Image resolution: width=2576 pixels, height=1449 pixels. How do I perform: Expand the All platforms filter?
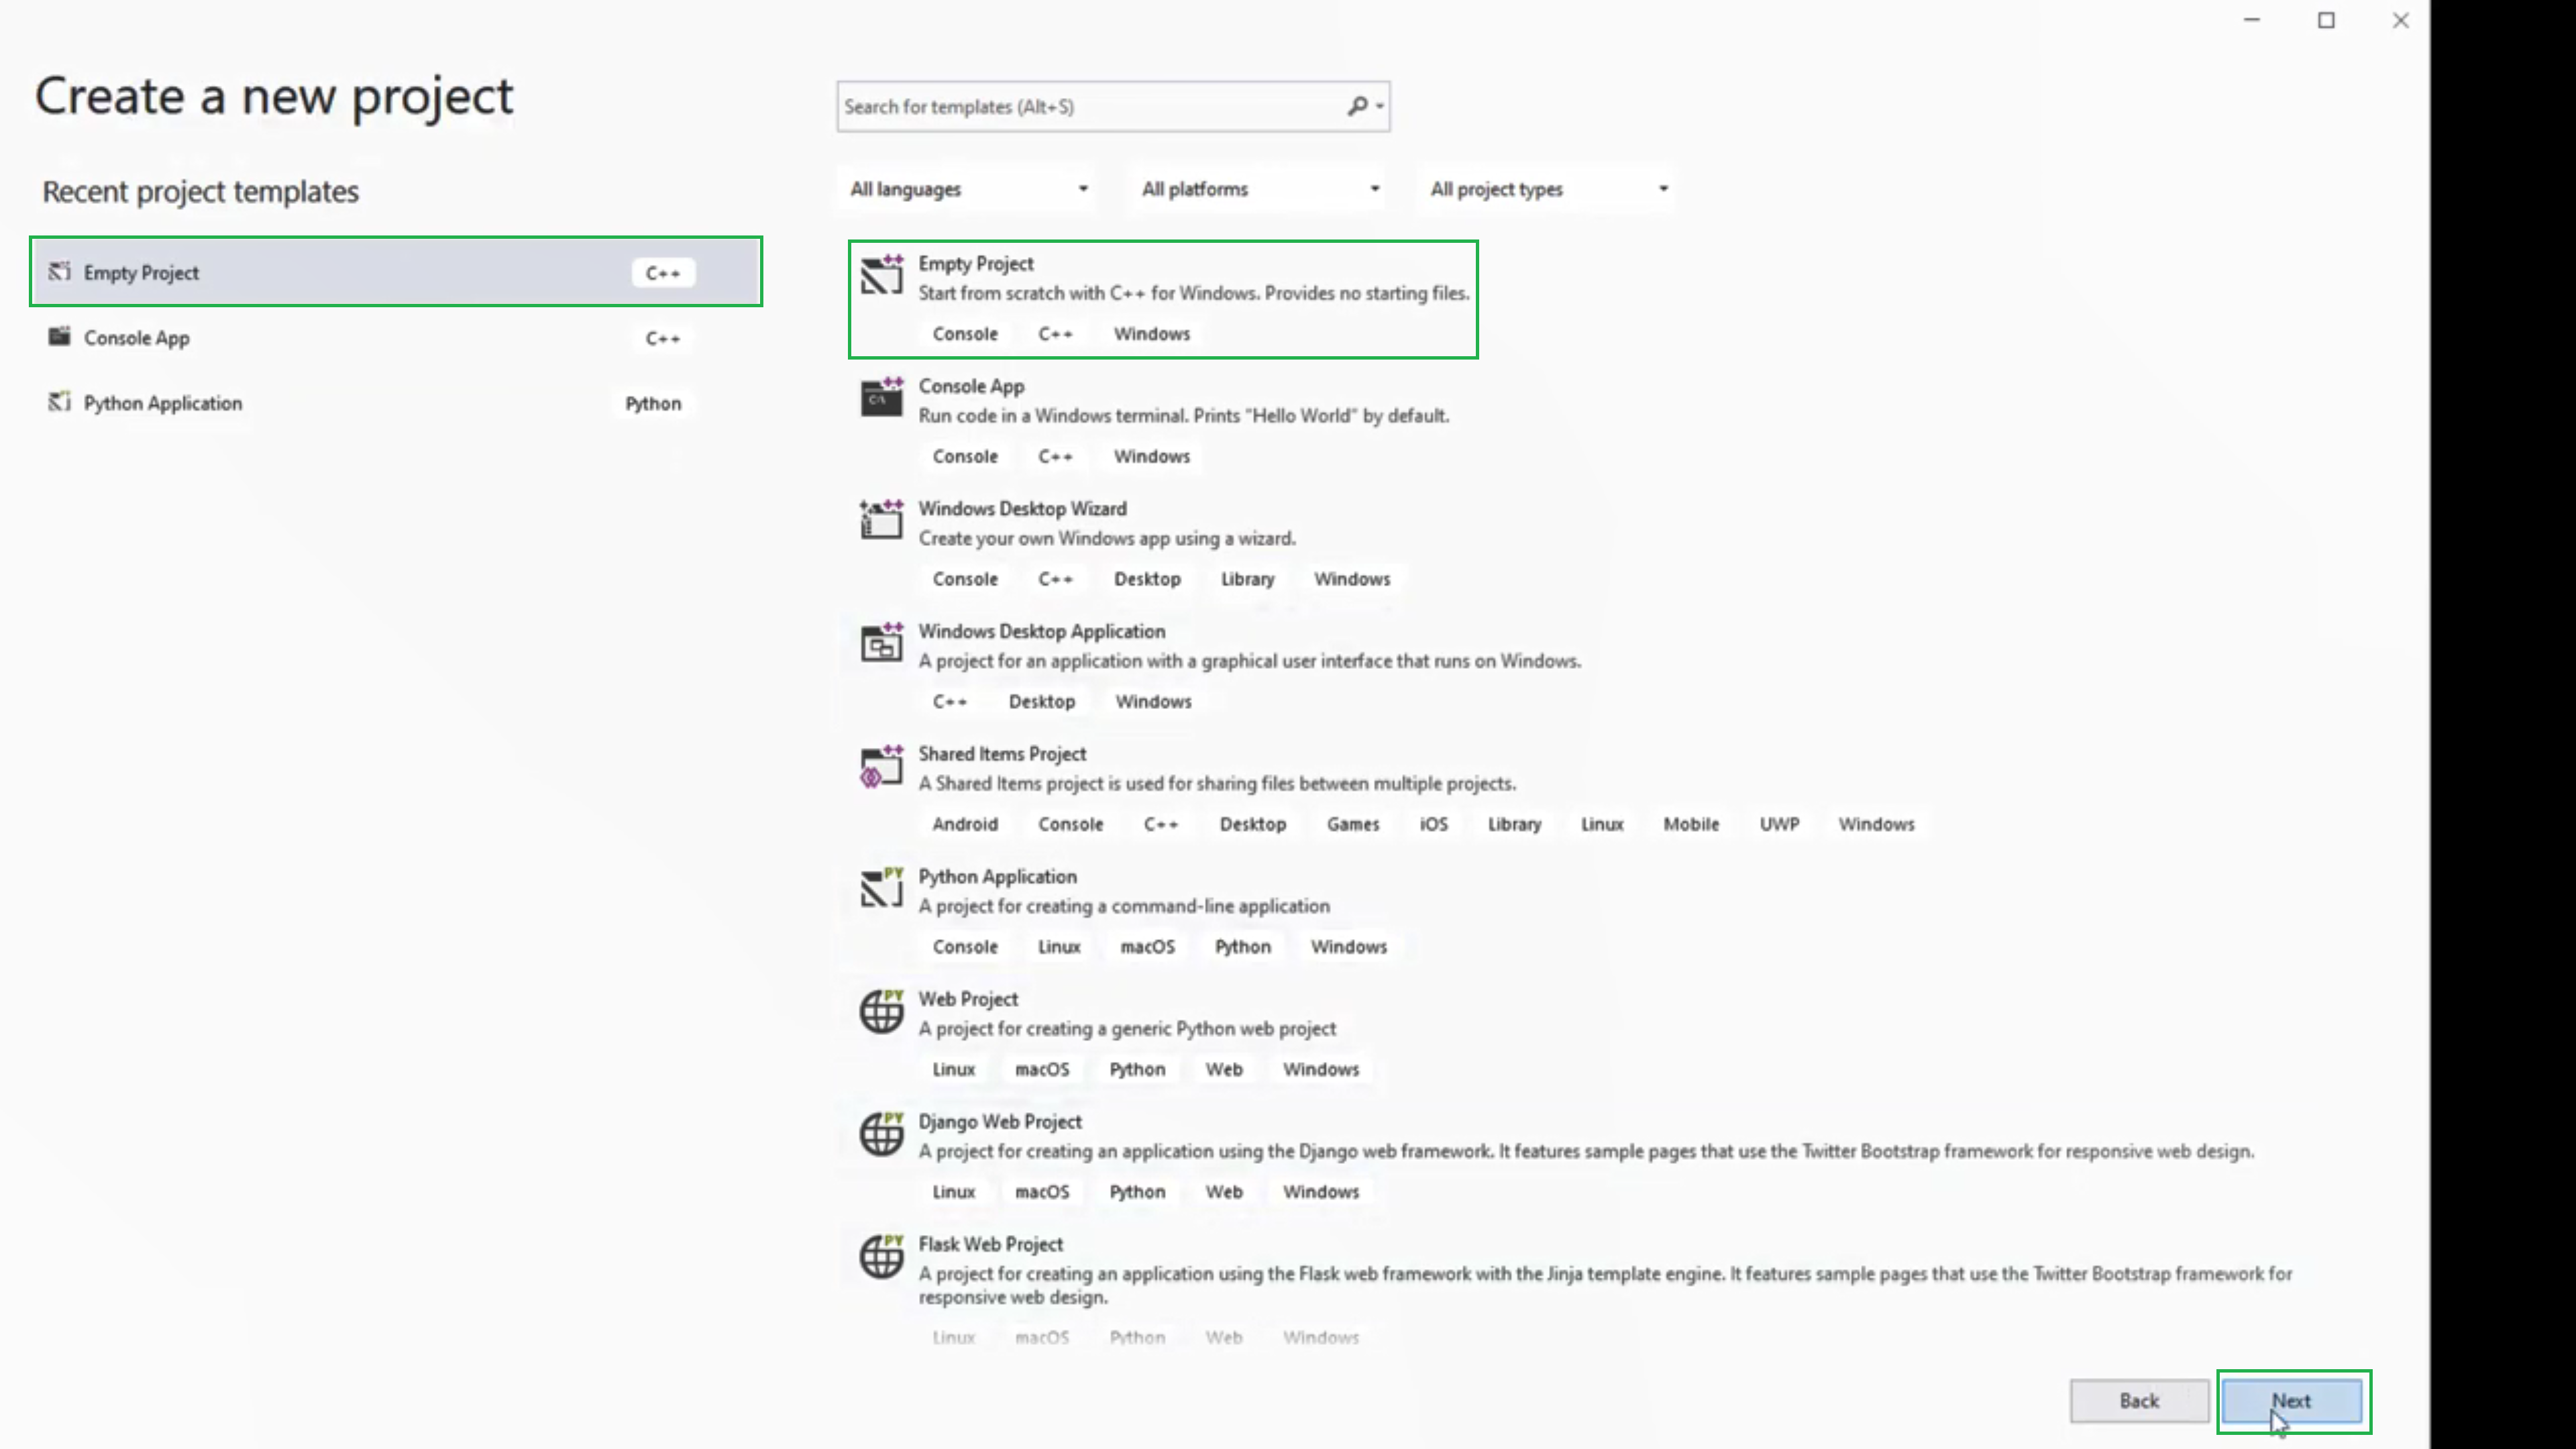[1259, 189]
